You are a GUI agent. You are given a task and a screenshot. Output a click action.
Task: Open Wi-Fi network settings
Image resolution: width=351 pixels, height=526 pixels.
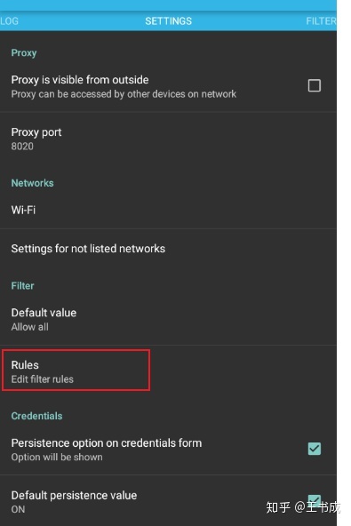coord(168,210)
